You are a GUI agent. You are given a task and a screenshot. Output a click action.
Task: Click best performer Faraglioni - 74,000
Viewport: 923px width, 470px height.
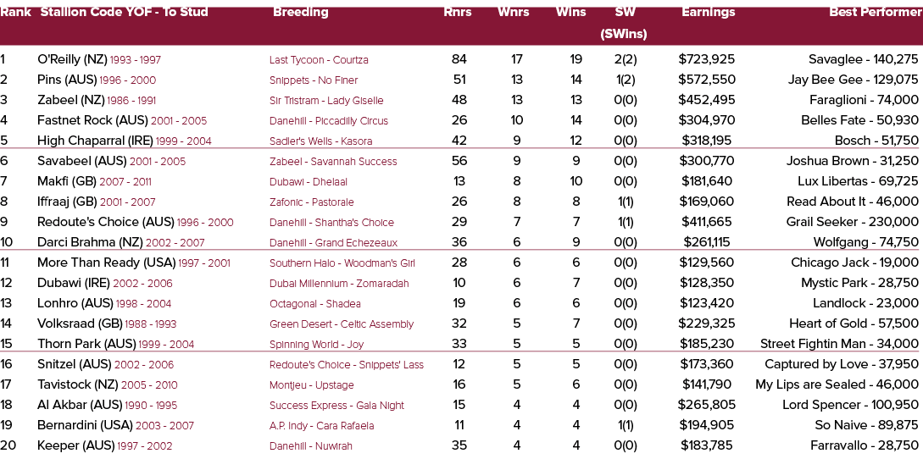pyautogui.click(x=865, y=100)
